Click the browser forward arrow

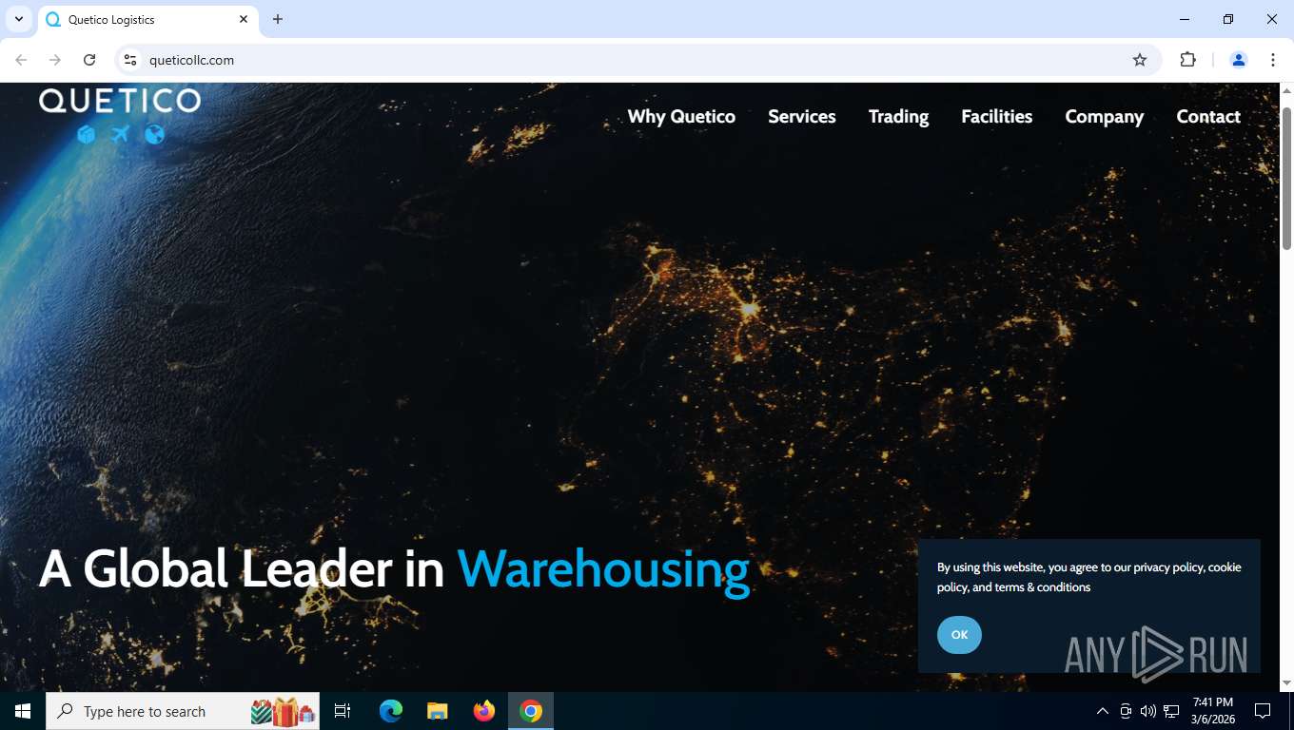coord(55,60)
